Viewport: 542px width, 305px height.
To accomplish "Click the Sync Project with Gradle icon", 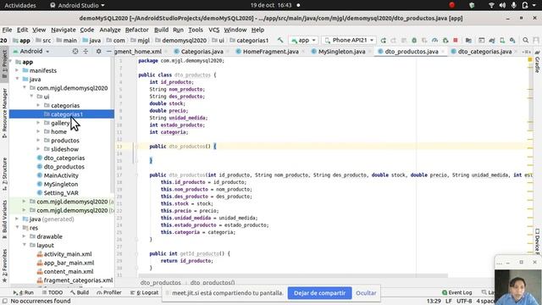I will click(x=492, y=41).
